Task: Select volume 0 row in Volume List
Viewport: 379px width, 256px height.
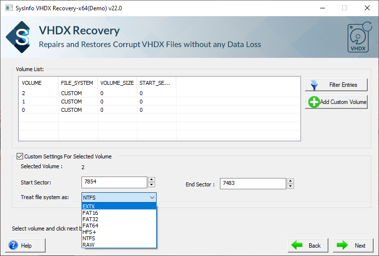Action: [160, 110]
